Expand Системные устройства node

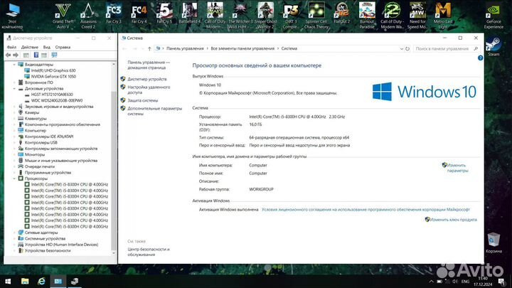point(14,239)
